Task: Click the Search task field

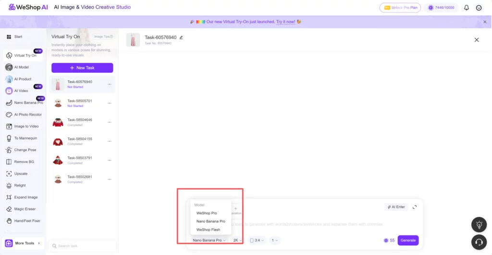Action: (x=83, y=246)
